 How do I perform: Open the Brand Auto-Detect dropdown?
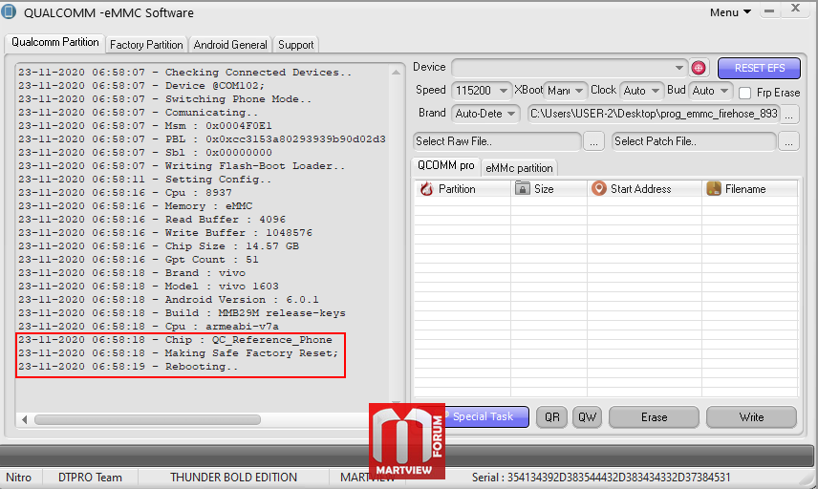[x=485, y=114]
